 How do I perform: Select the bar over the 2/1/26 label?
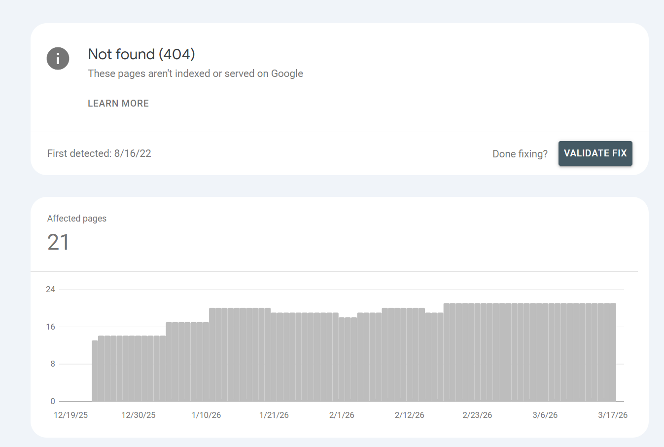[x=342, y=358]
